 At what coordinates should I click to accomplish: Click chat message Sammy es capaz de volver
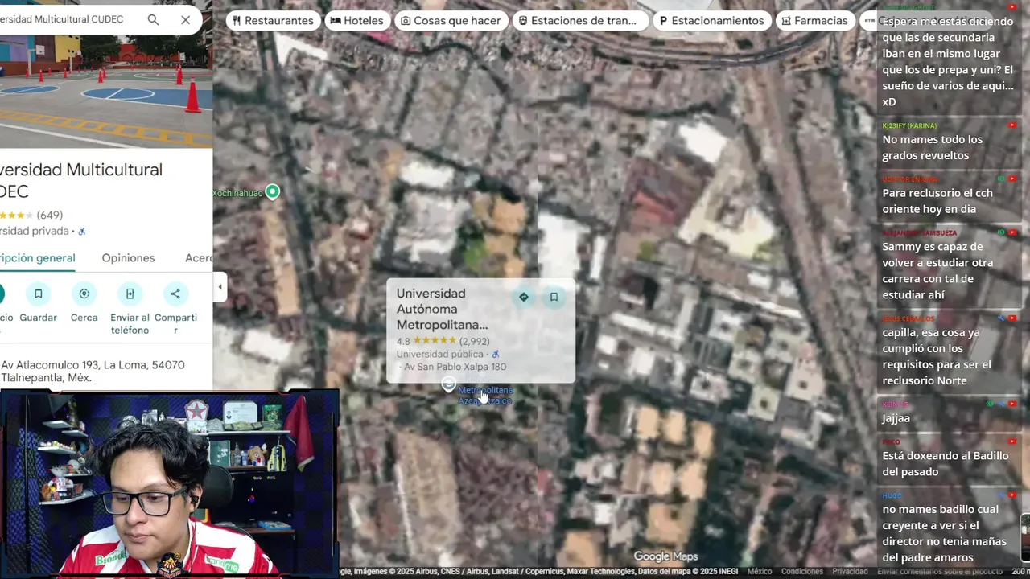coord(937,270)
